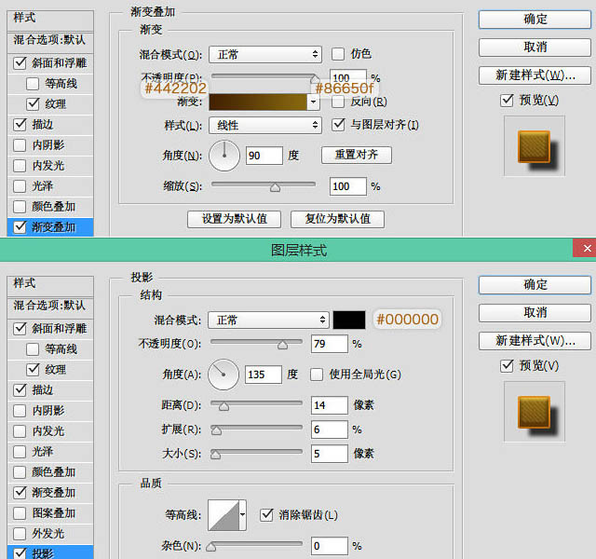
Task: Click 新建样式(W) in the upper dialog
Action: click(x=535, y=75)
